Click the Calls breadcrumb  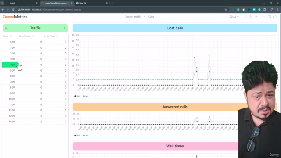point(151,17)
